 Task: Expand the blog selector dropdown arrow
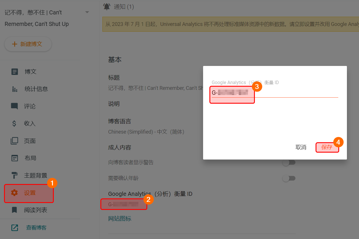(87, 12)
